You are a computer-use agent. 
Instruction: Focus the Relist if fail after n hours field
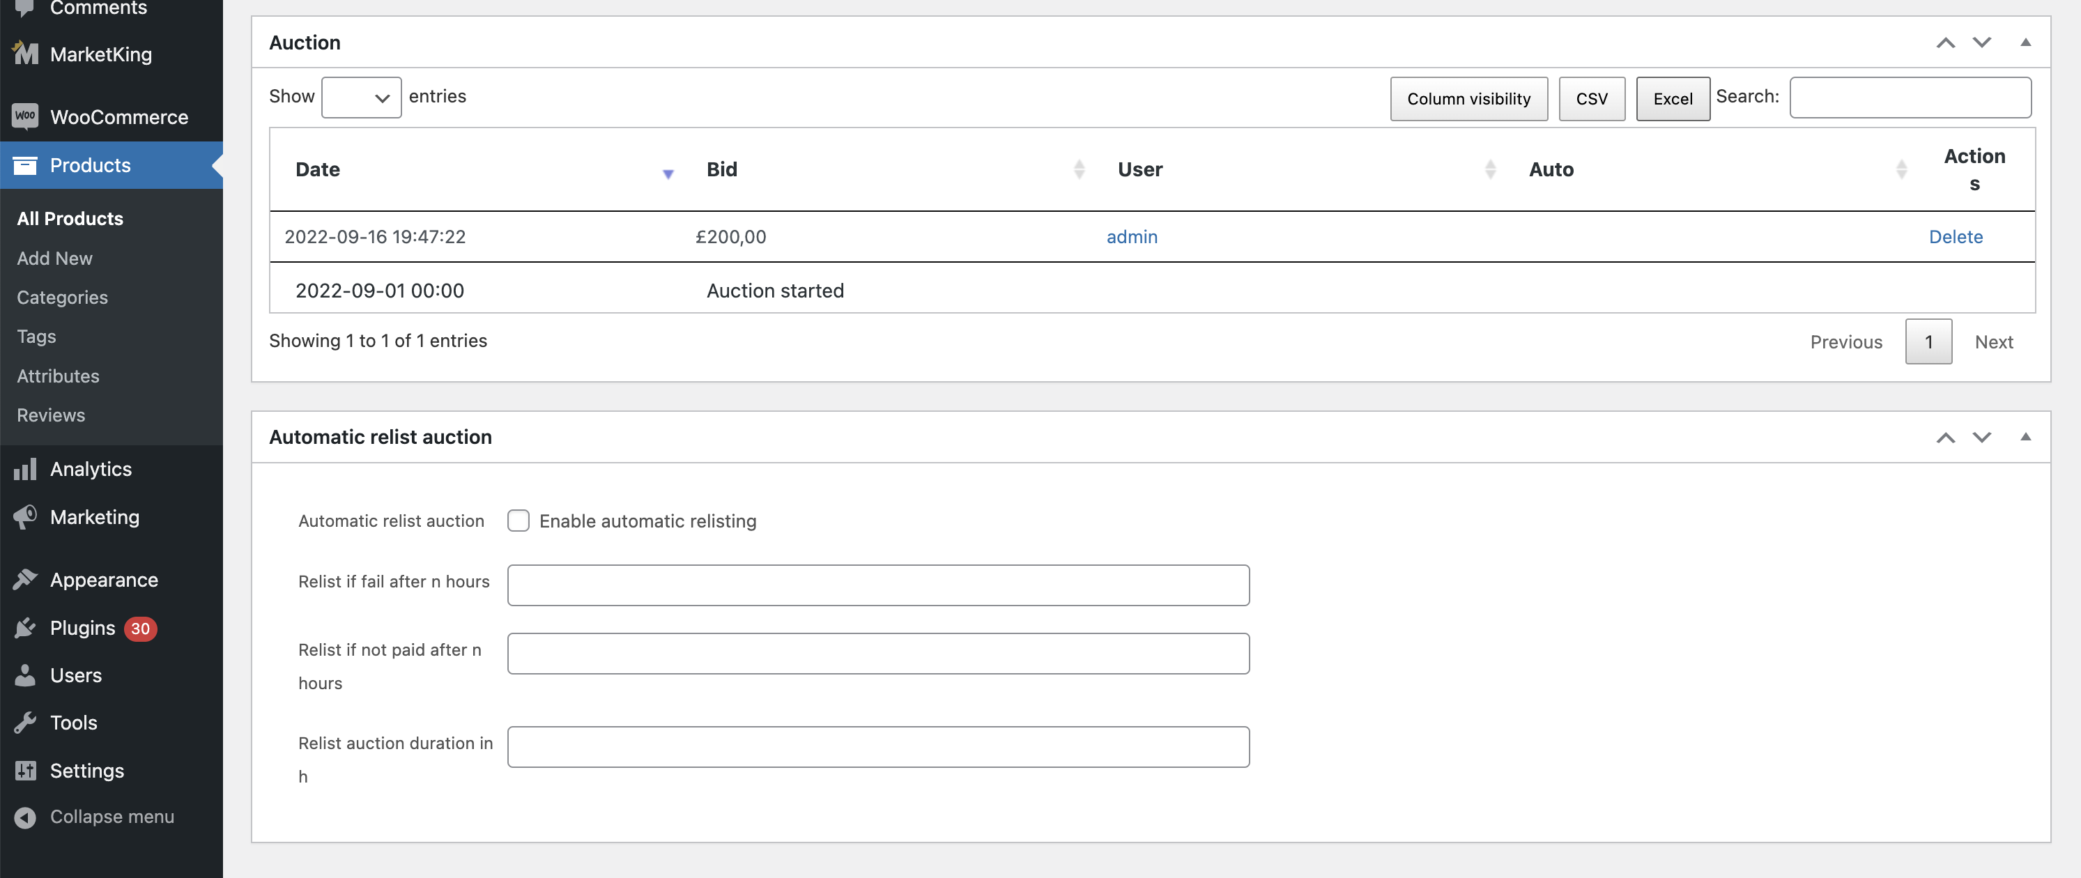click(878, 585)
